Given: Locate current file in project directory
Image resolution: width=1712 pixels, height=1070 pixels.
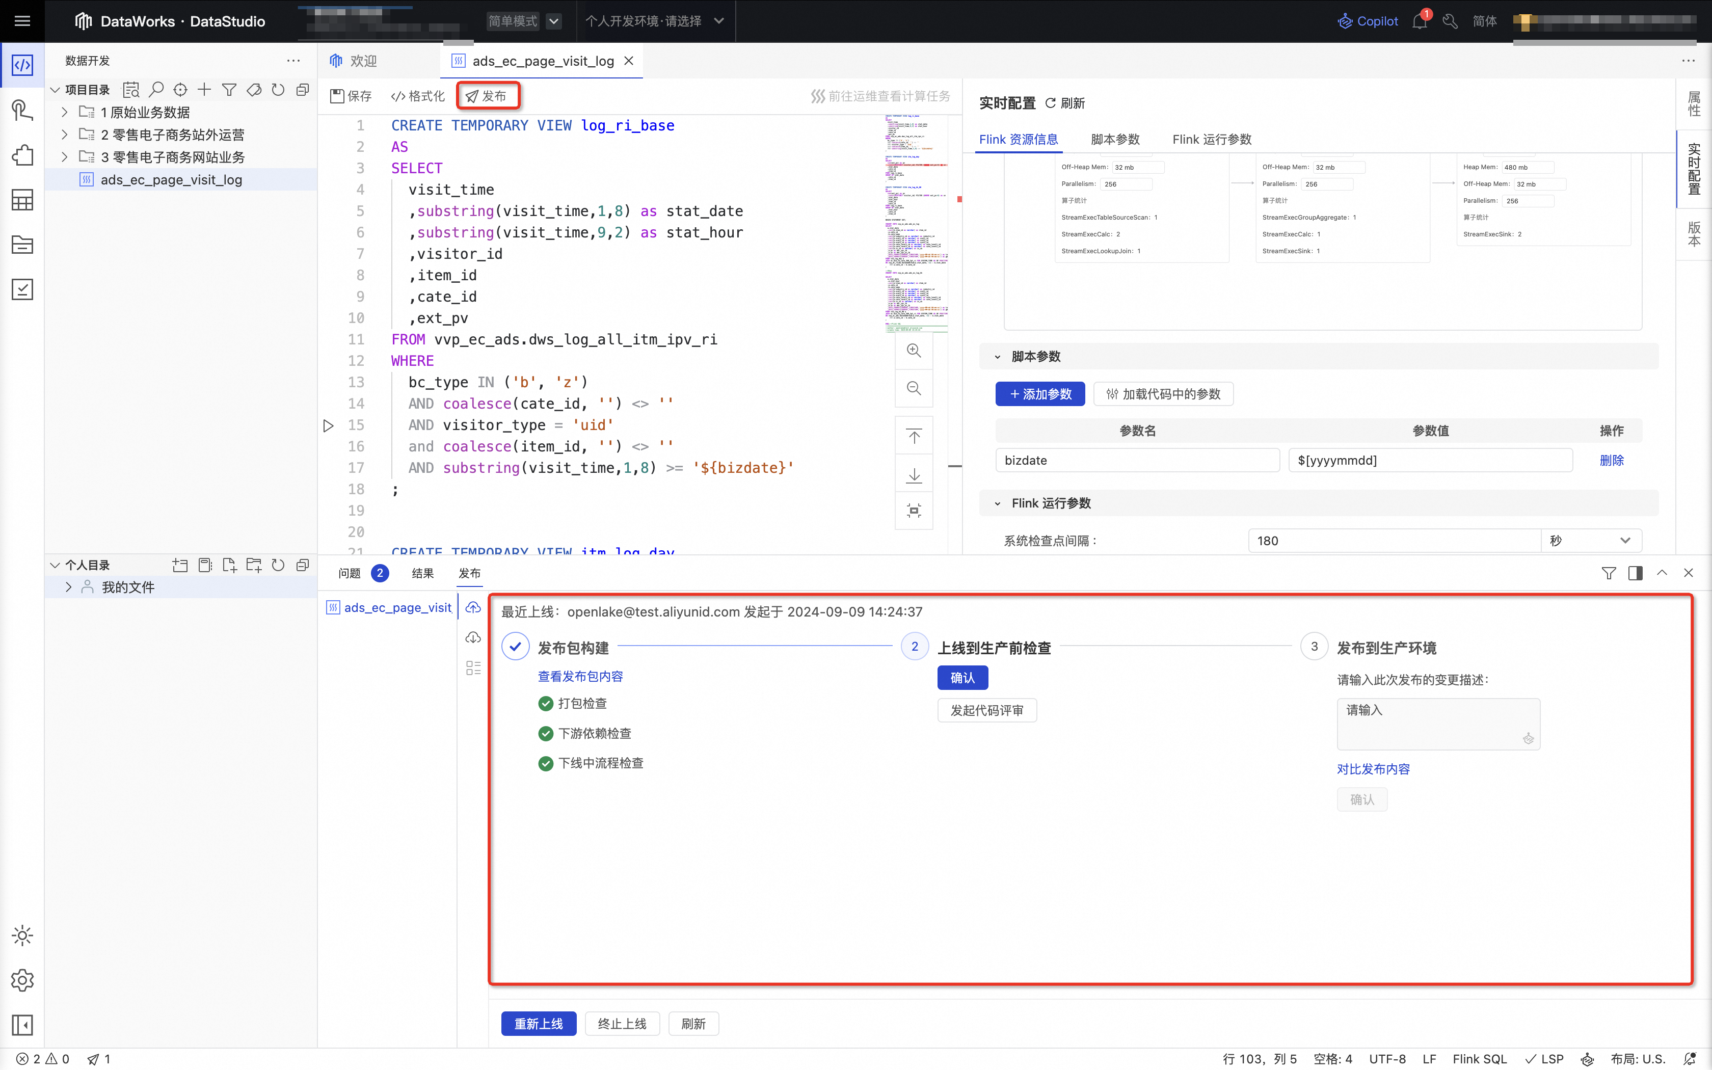Looking at the screenshot, I should 180,90.
